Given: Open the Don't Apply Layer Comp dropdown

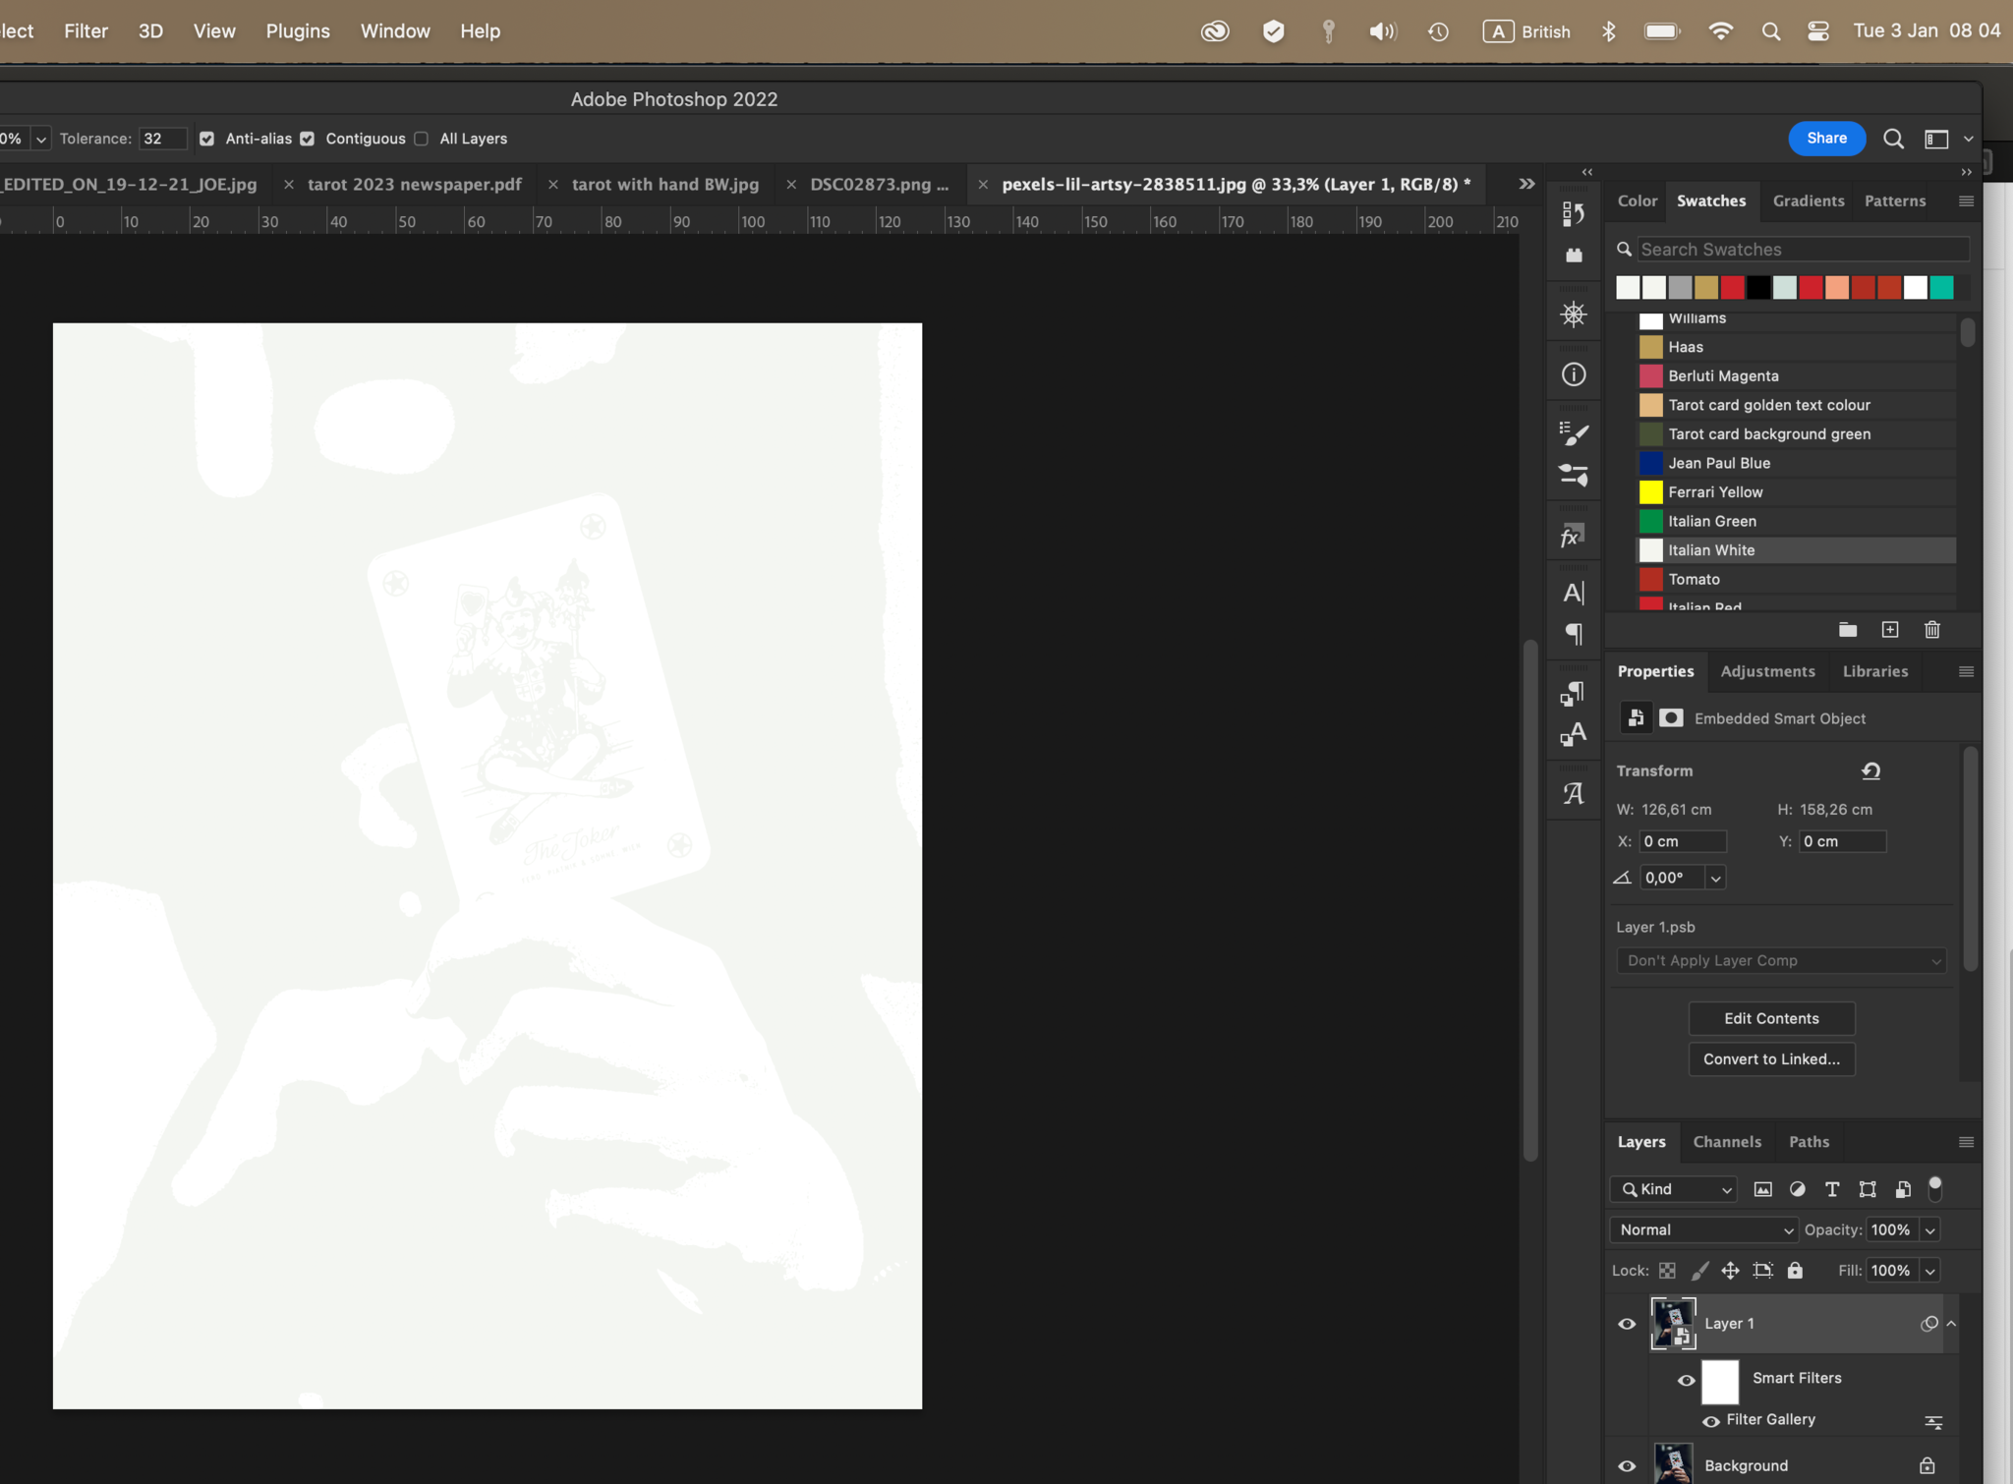Looking at the screenshot, I should pyautogui.click(x=1781, y=960).
